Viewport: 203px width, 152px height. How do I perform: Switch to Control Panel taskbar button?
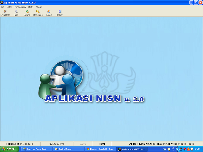click(69, 149)
